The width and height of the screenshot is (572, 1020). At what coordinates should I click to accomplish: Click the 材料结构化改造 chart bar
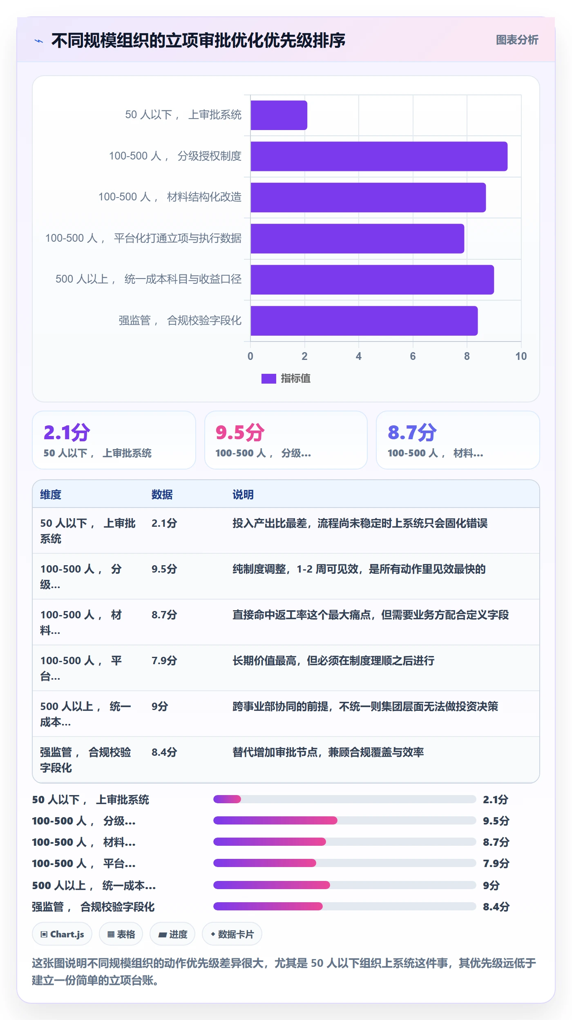coord(368,198)
